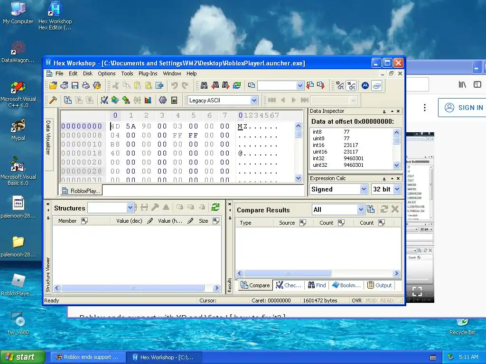The width and height of the screenshot is (486, 364).
Task: Open the character set Legacy ASCII dropdown
Action: tap(254, 100)
